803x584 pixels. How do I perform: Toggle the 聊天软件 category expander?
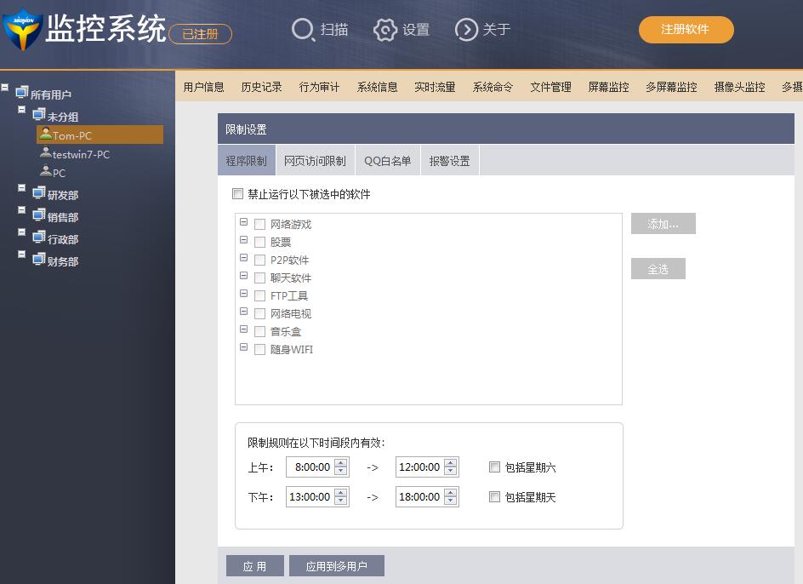pos(244,277)
